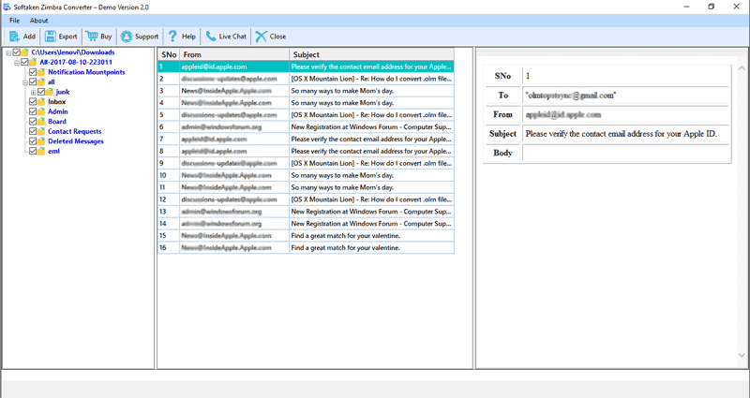The image size is (750, 398).
Task: Click the Help question mark icon
Action: pyautogui.click(x=172, y=37)
